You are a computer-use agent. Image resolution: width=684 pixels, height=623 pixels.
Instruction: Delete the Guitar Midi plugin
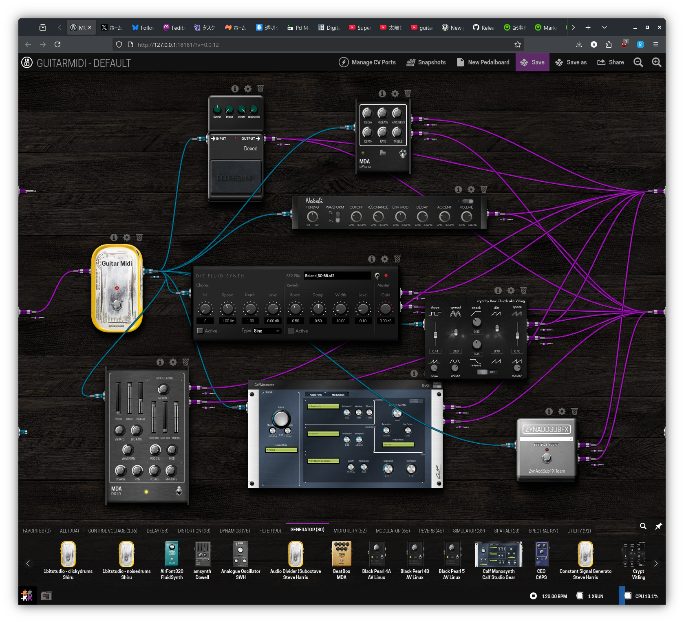pyautogui.click(x=139, y=237)
